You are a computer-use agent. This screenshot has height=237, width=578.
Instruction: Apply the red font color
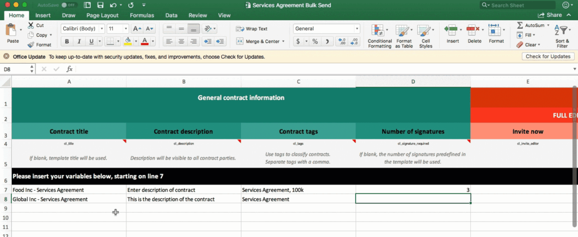pos(145,41)
